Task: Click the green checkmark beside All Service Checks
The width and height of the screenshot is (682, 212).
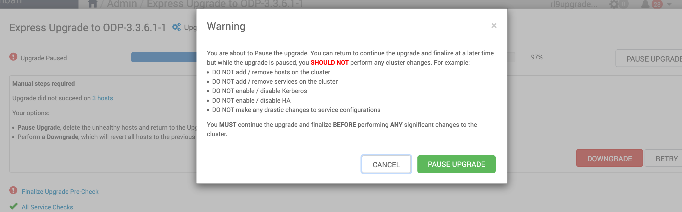Action: pos(14,206)
